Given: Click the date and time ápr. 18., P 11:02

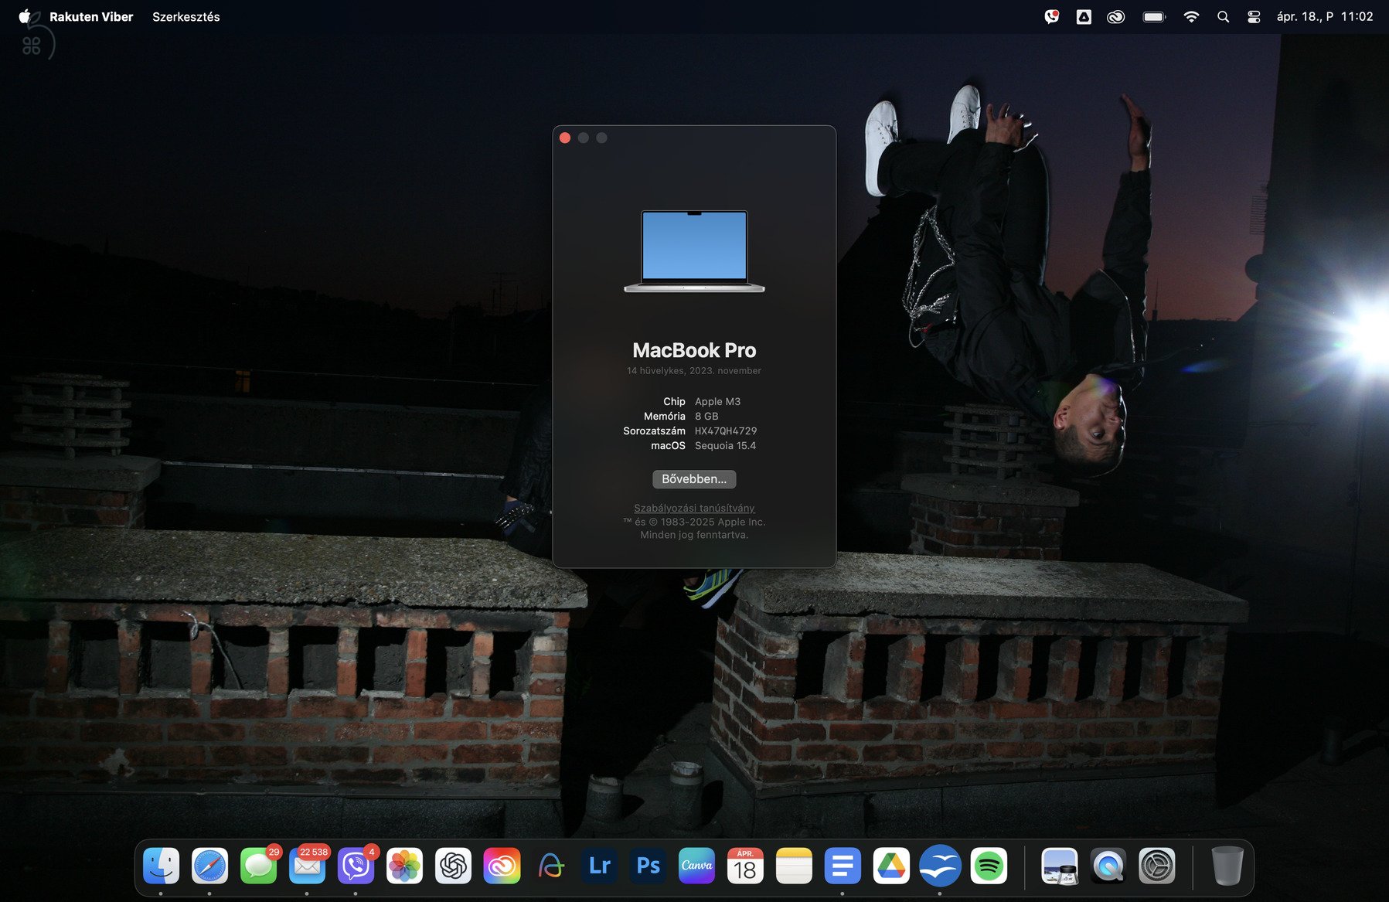Looking at the screenshot, I should (1325, 16).
